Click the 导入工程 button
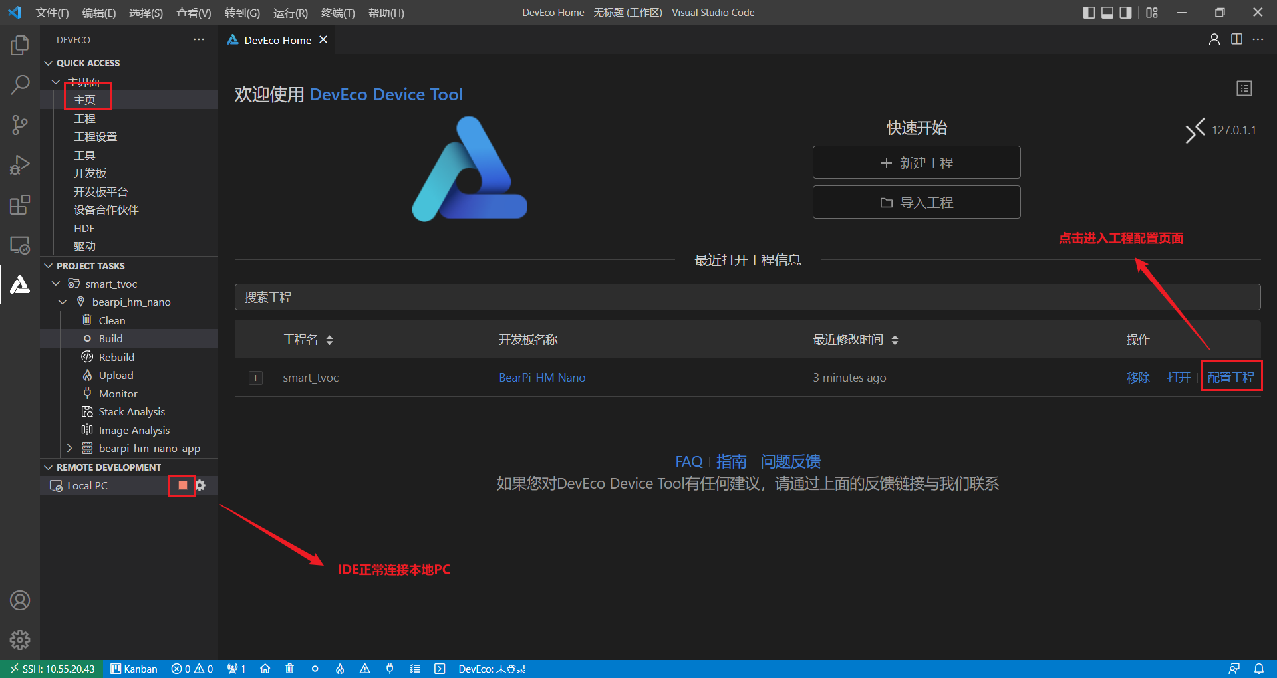This screenshot has height=678, width=1277. coord(917,203)
